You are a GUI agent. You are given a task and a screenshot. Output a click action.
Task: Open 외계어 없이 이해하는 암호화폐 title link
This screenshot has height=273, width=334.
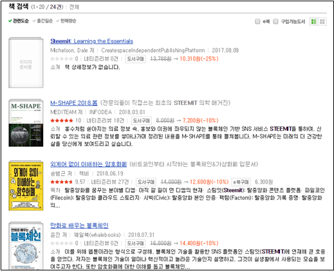click(88, 164)
